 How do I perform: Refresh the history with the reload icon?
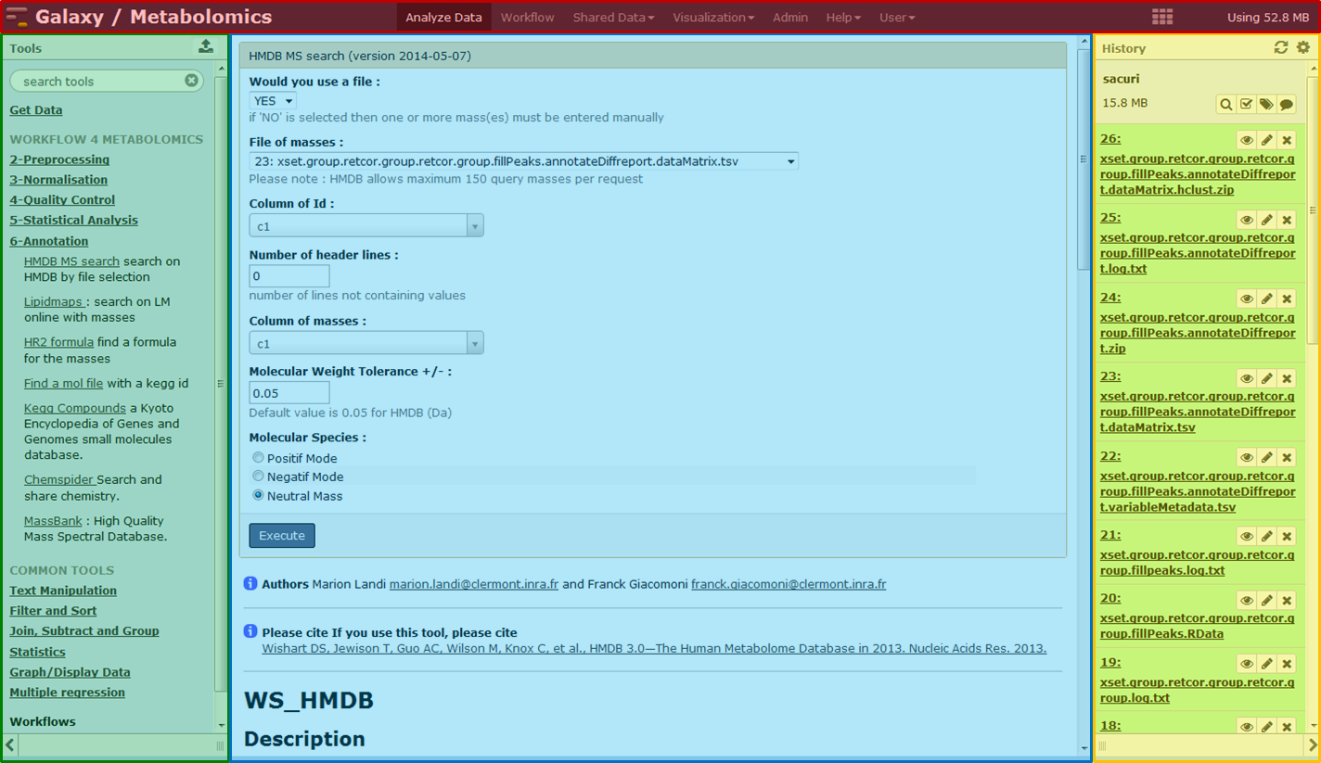(x=1281, y=47)
